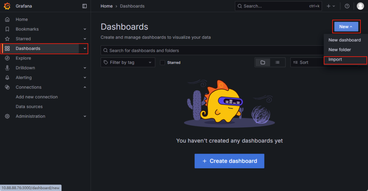
Task: Choose New folder from the menu
Action: pos(340,50)
